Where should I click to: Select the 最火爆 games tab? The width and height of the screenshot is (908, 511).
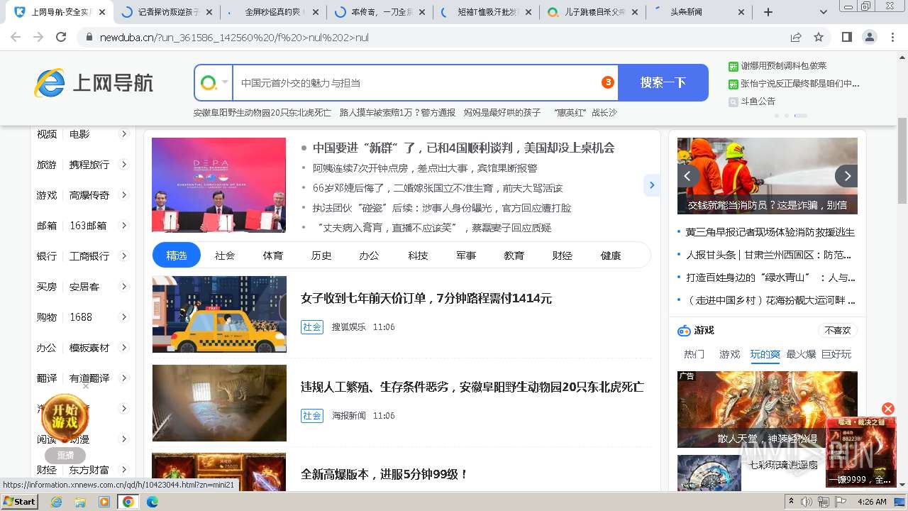[801, 354]
